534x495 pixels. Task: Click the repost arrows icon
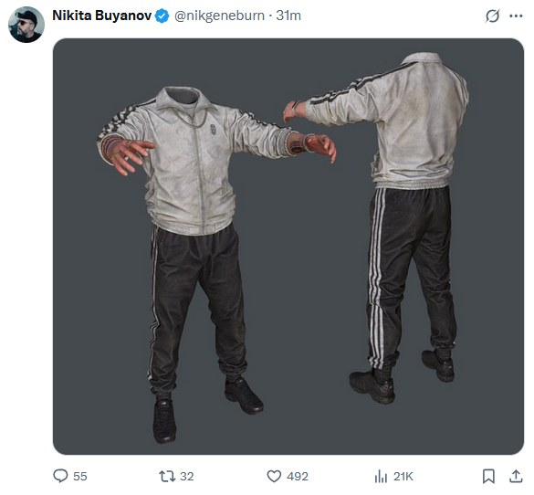coord(167,476)
